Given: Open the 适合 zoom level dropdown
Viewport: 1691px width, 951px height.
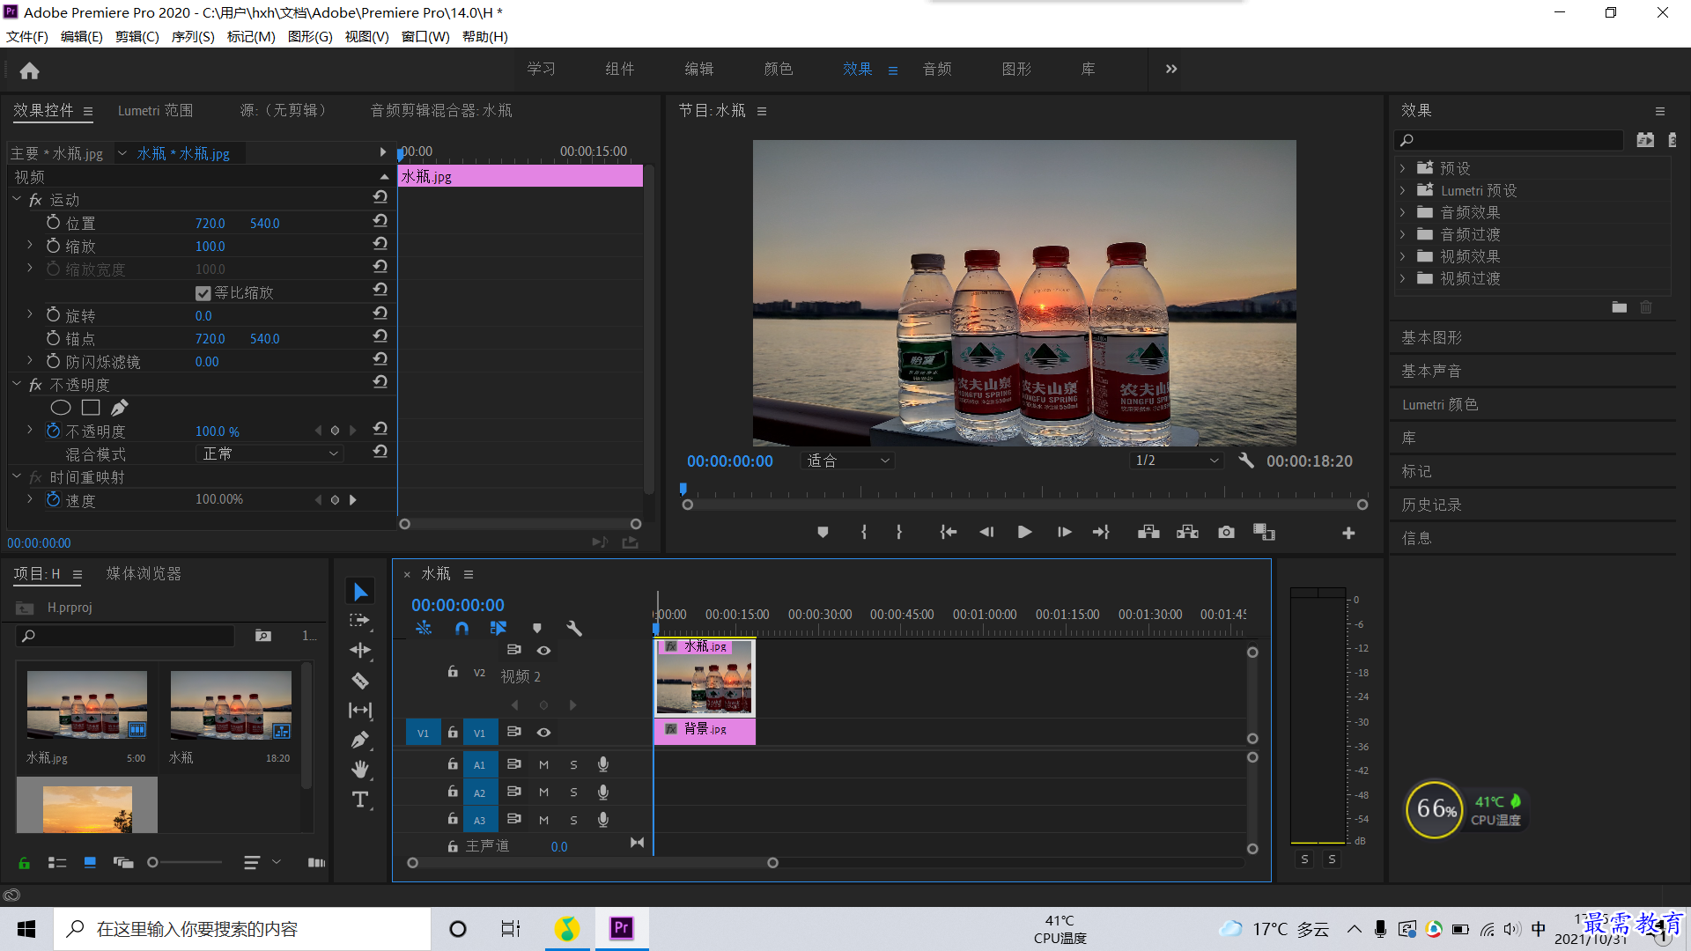Looking at the screenshot, I should pos(847,461).
